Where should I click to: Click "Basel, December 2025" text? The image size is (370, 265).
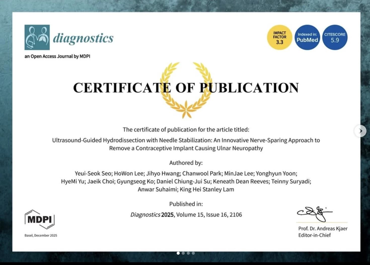41,235
